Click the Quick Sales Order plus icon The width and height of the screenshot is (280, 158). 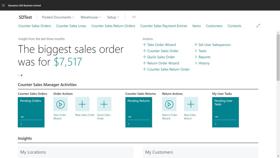tap(104, 104)
